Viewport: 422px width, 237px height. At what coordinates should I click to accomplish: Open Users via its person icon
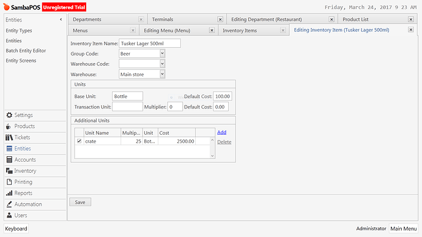[x=9, y=216]
